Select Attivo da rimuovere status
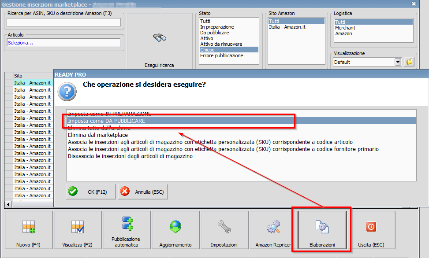 pos(229,44)
